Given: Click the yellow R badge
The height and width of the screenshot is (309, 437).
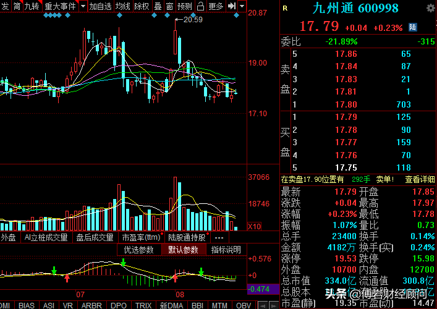Looking at the screenshot, I should tap(285, 9).
